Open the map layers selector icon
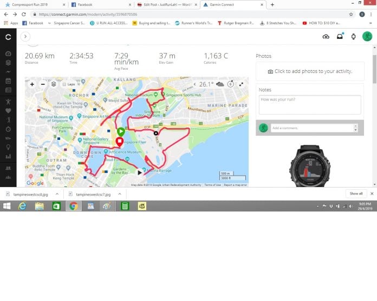377x301 pixels. [54, 84]
